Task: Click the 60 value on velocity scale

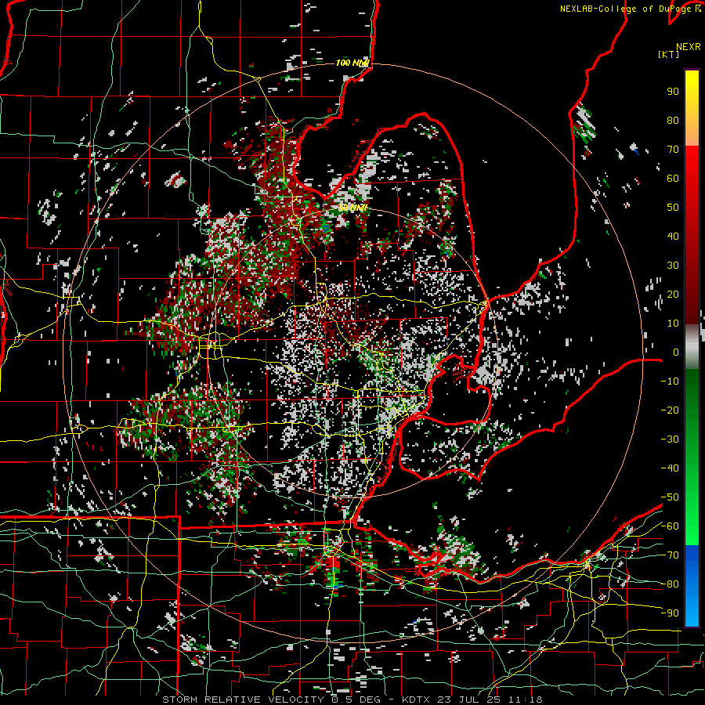Action: 673,178
